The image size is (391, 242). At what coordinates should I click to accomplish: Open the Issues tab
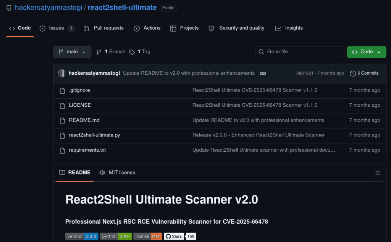coord(57,28)
